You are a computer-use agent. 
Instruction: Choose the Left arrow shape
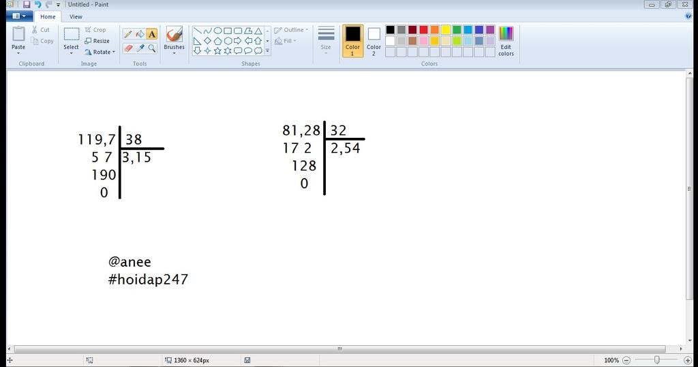248,41
